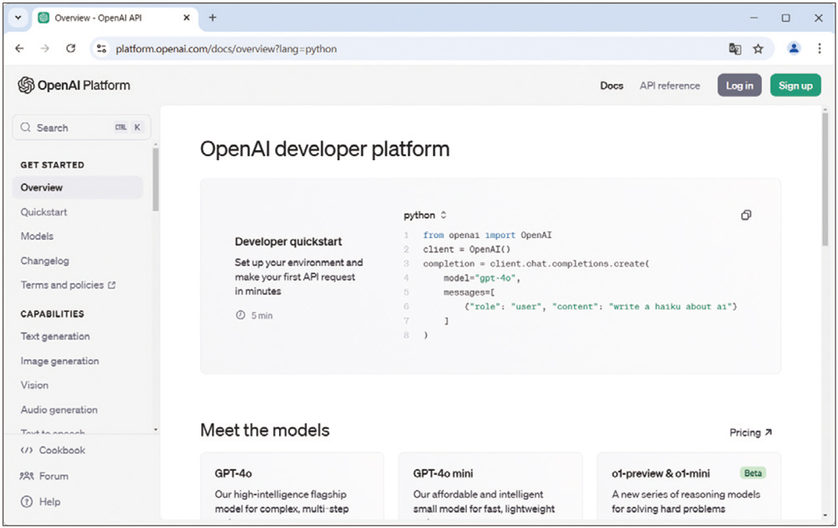Viewport: 838px width, 528px height.
Task: Click the Beta badge on o1-preview card
Action: (x=753, y=473)
